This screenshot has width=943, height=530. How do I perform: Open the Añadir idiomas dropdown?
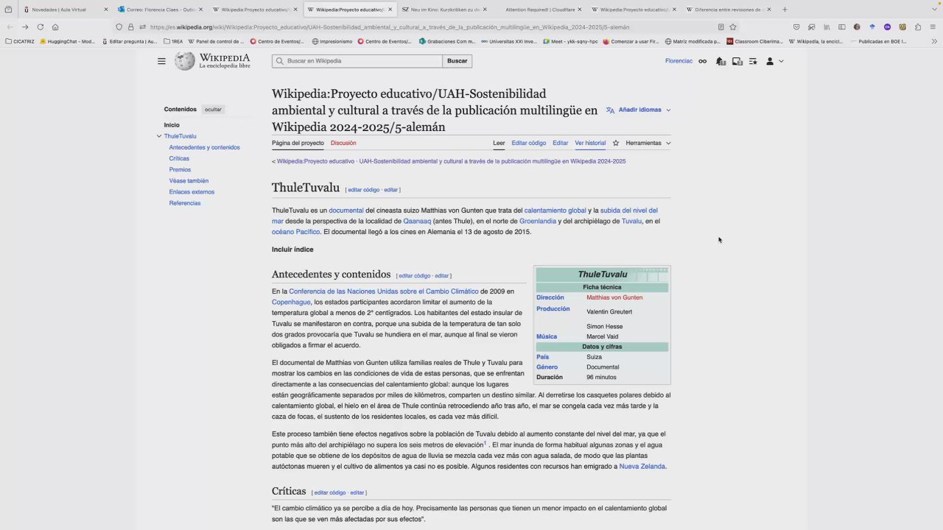(638, 110)
